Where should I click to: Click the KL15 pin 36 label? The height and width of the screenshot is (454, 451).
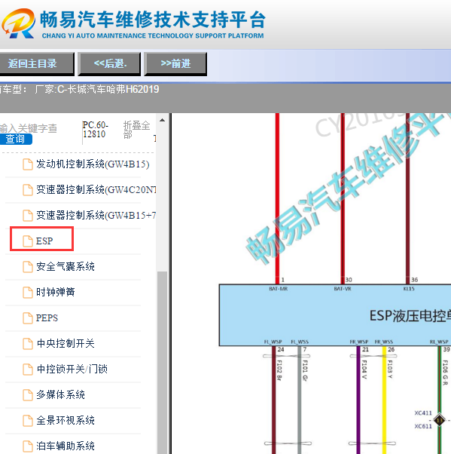[x=409, y=289]
